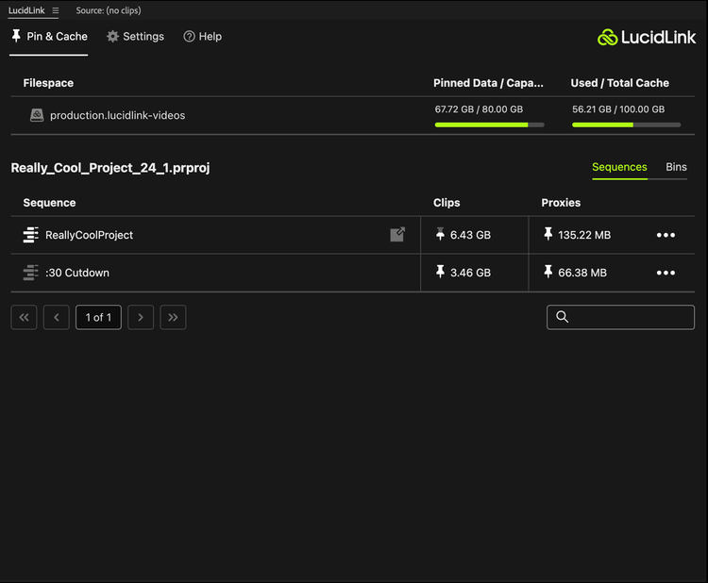The image size is (708, 583).
Task: Click the :30 Cutdown sequence icon
Action: click(x=31, y=273)
